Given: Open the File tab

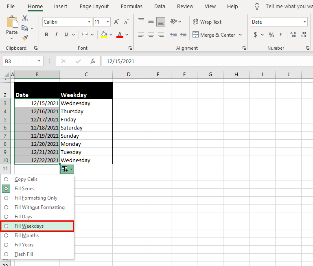Looking at the screenshot, I should tap(11, 7).
